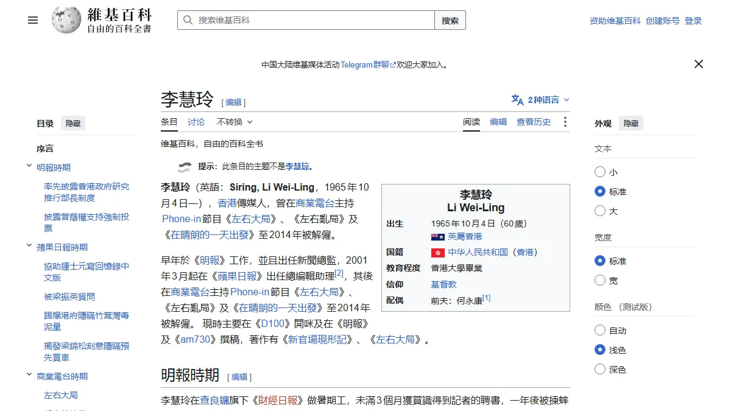The height and width of the screenshot is (411, 731).
Task: Open the 阅读 view tab
Action: tap(471, 122)
